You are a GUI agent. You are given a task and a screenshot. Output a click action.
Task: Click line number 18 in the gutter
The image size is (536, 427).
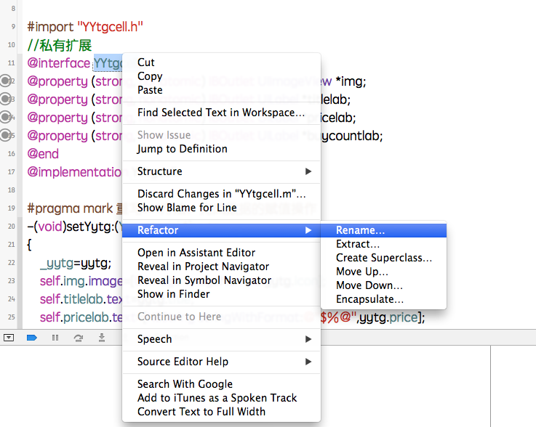[12, 190]
